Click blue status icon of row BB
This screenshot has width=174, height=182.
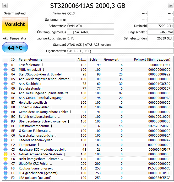tap(6, 112)
